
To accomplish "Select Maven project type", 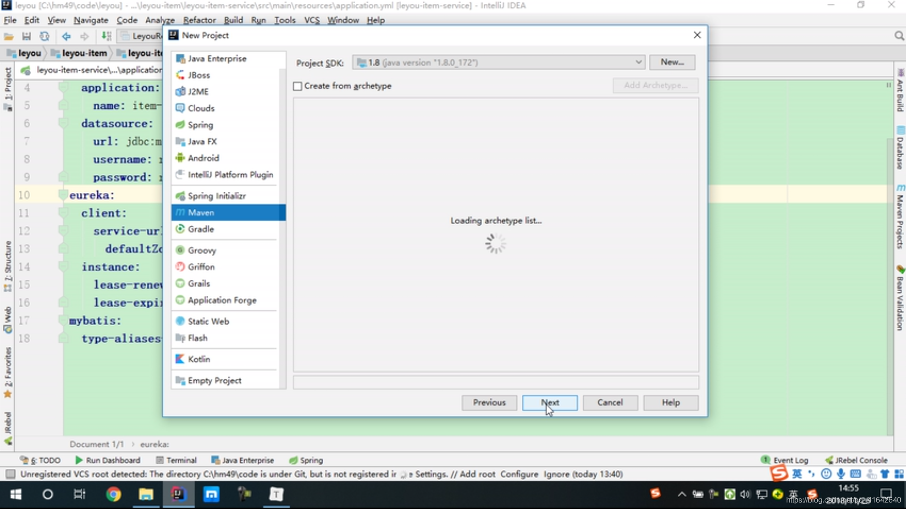I will pyautogui.click(x=228, y=213).
